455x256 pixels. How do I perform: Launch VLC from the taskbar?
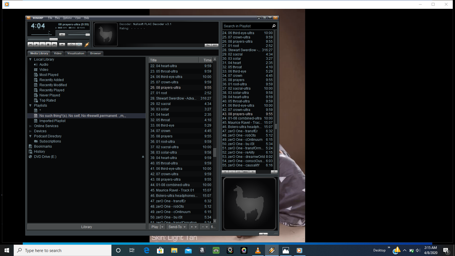coord(258,250)
